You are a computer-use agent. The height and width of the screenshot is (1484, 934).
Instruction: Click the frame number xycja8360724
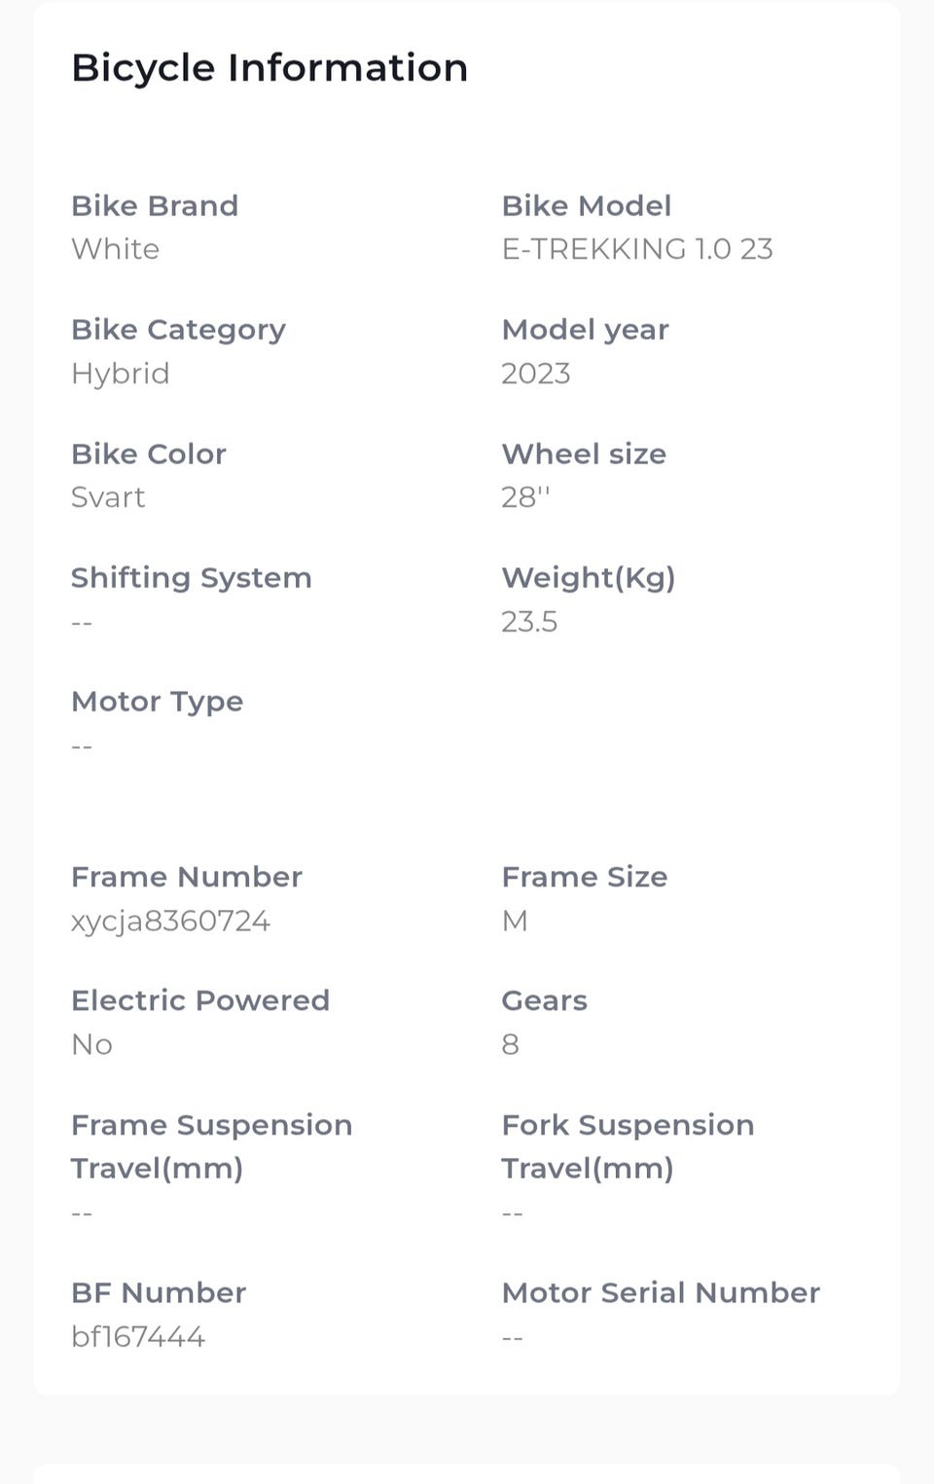point(170,921)
